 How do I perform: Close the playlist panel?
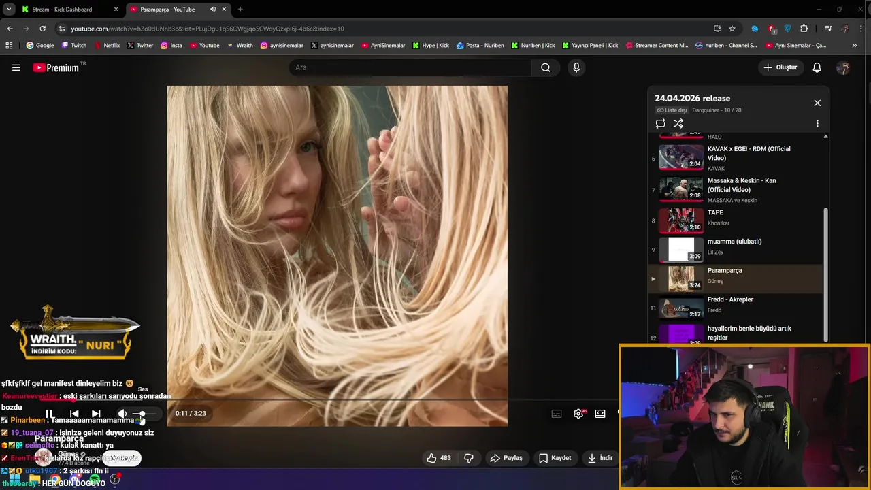pos(817,103)
